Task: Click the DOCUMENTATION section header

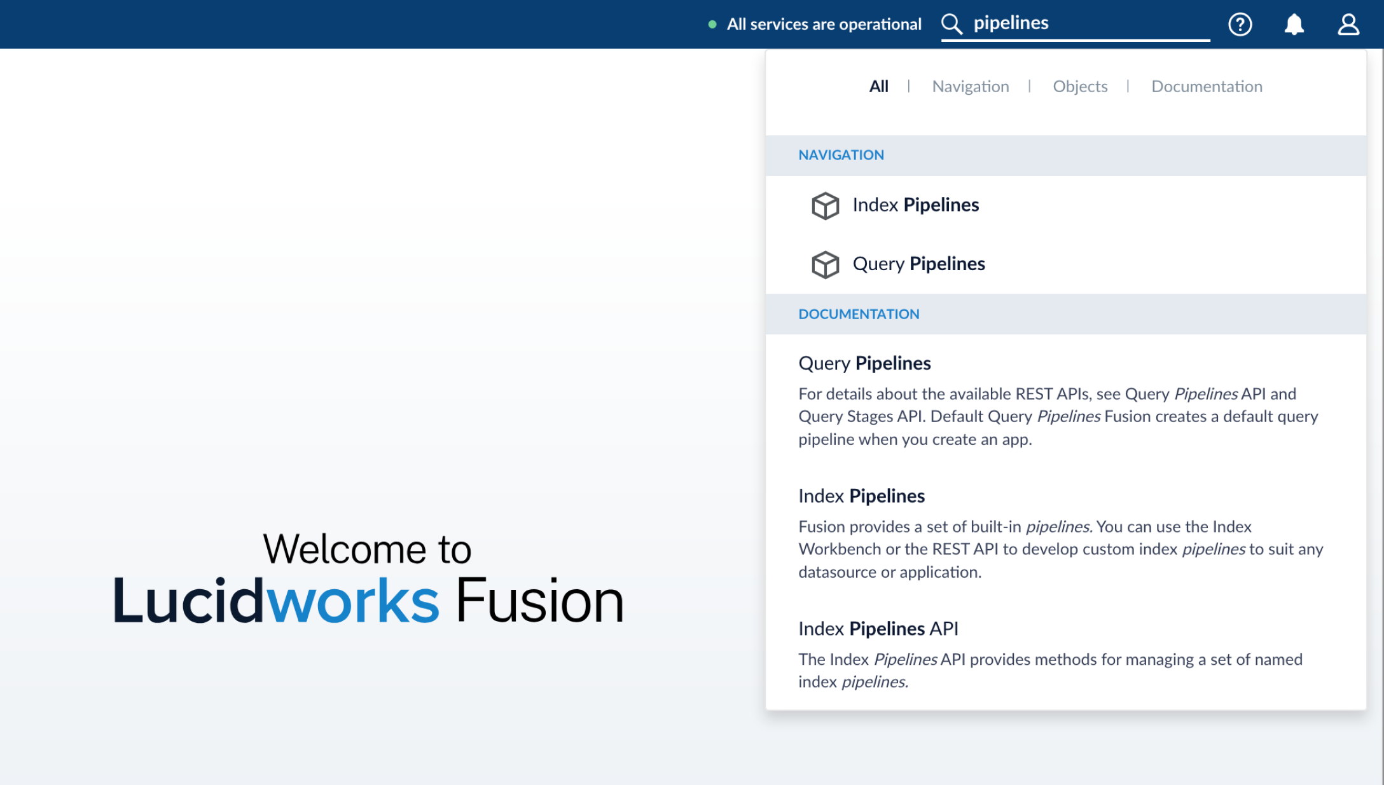Action: coord(1065,314)
